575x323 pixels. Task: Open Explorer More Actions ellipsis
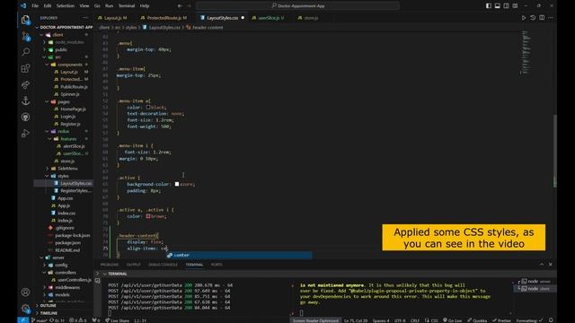85,18
